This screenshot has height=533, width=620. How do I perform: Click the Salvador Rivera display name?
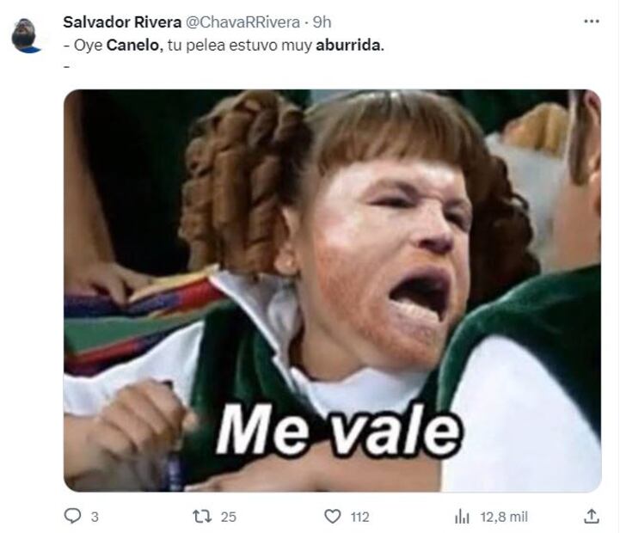[122, 22]
